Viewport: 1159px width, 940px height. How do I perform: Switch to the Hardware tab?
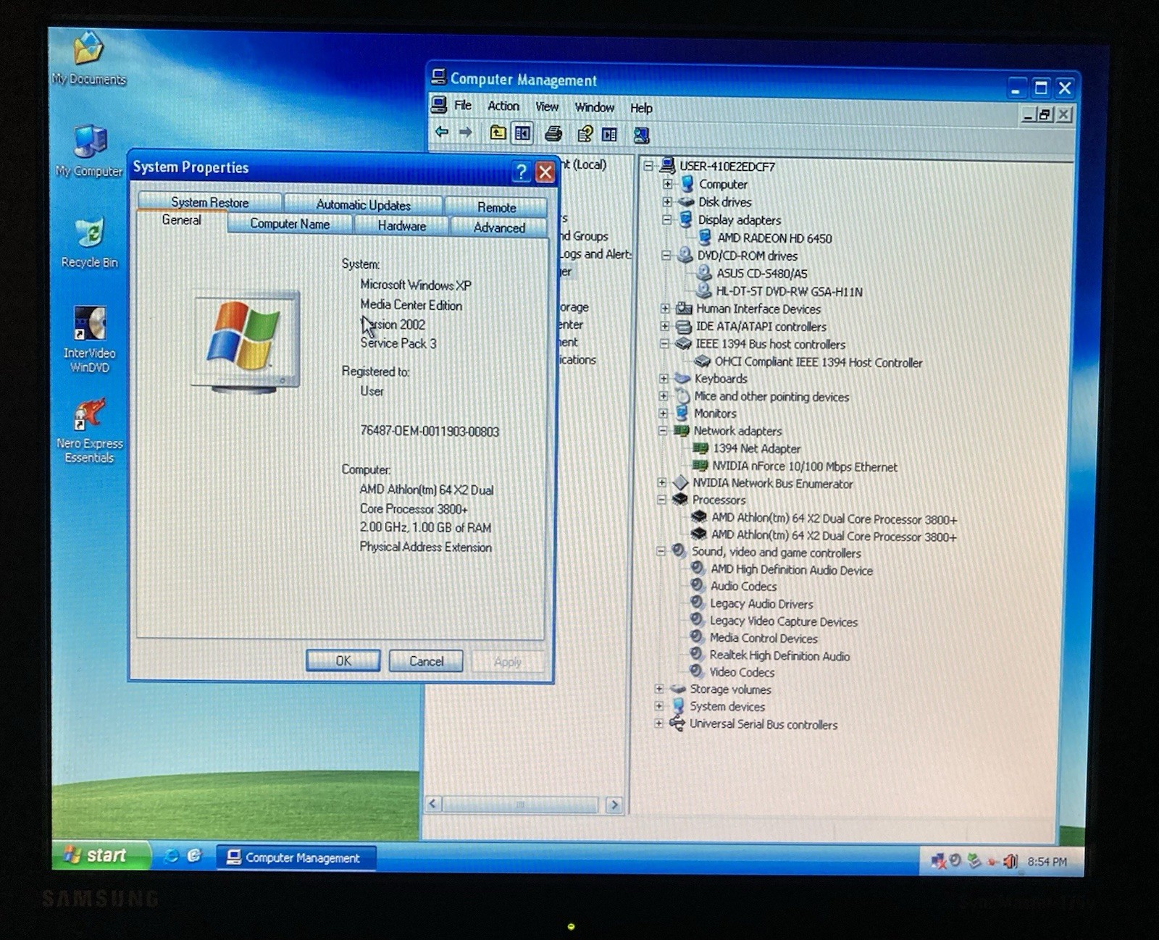pyautogui.click(x=402, y=226)
